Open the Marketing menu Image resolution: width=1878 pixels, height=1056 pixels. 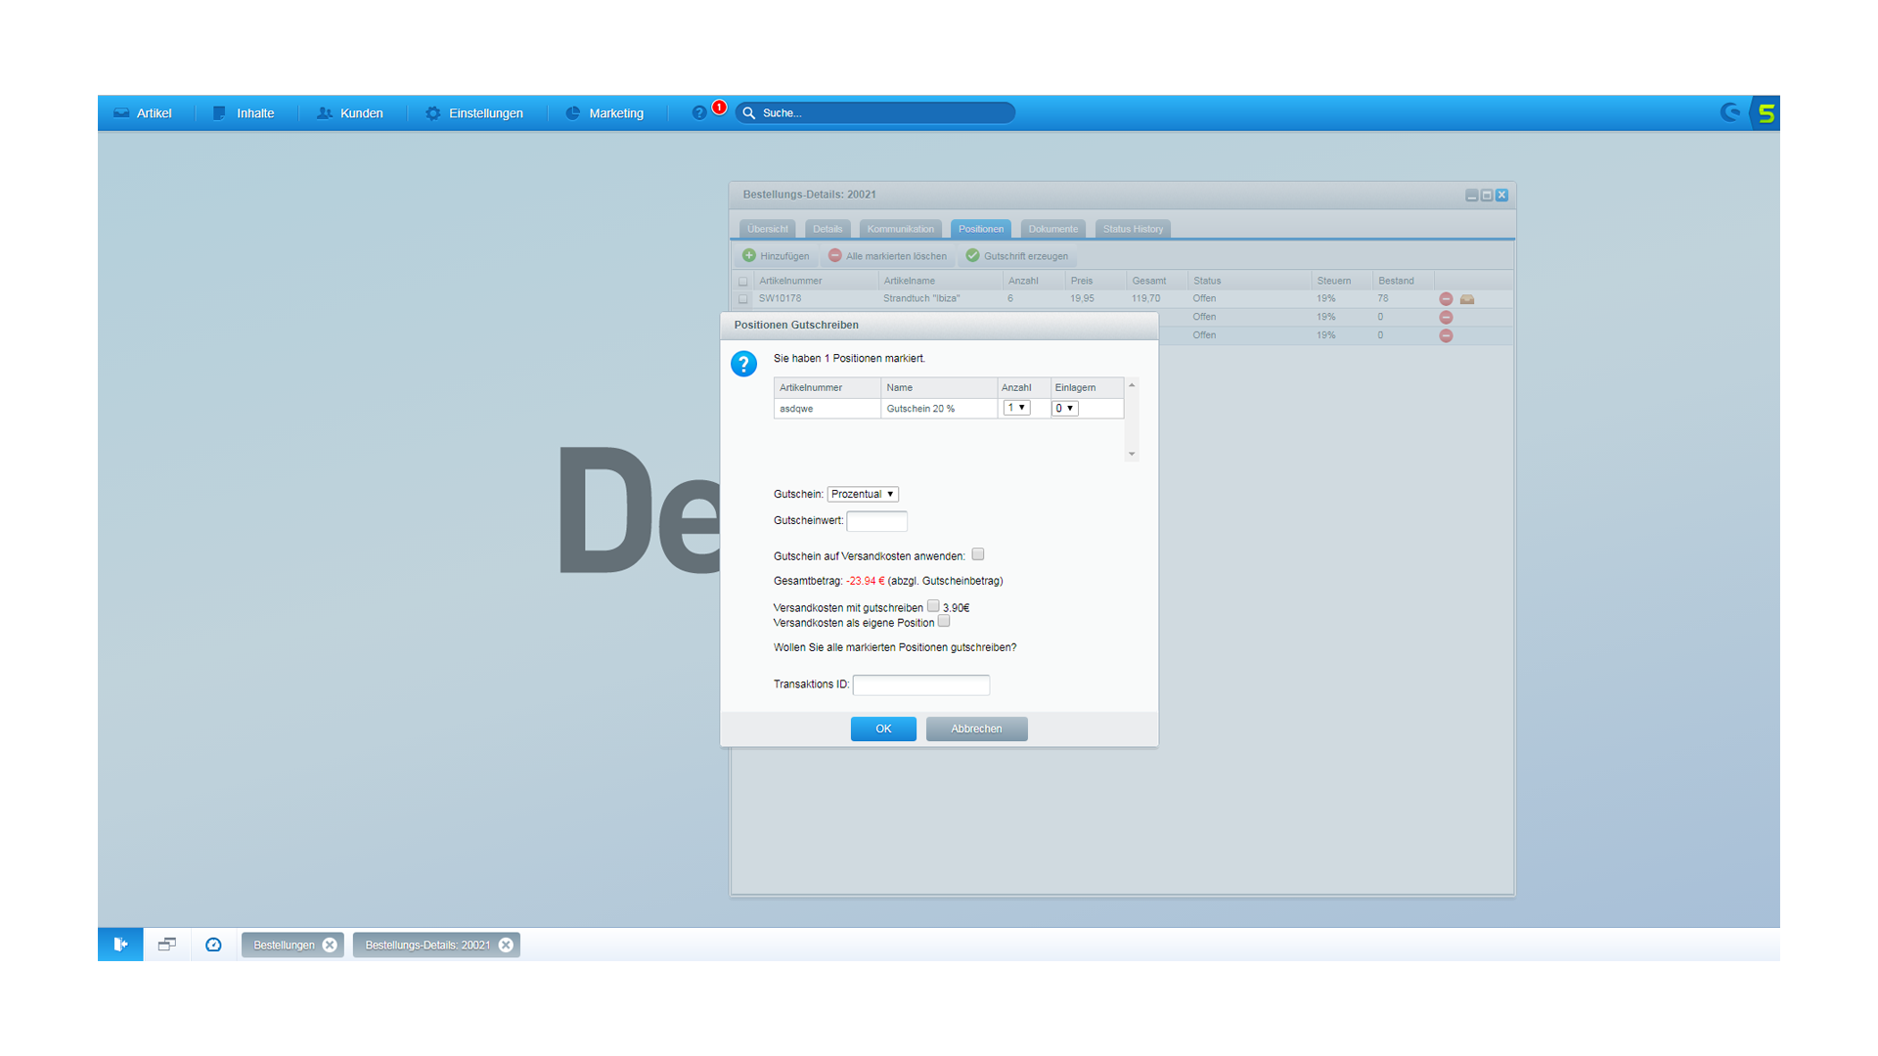click(604, 113)
